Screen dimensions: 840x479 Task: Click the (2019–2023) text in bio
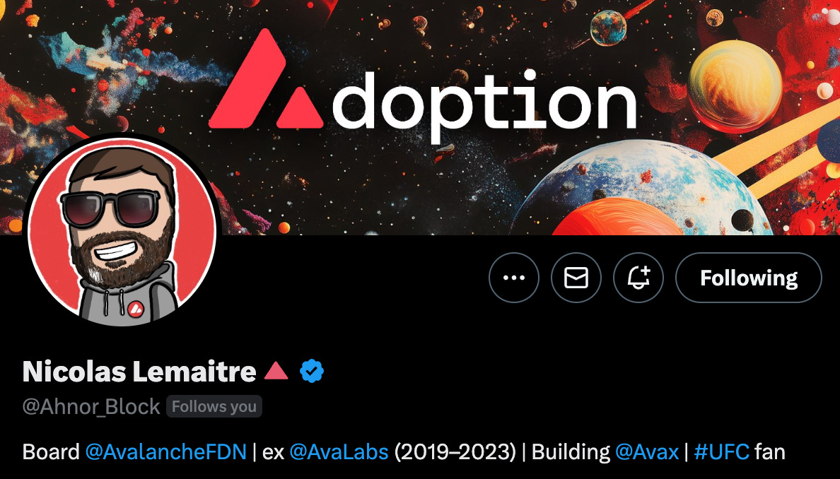pos(455,452)
